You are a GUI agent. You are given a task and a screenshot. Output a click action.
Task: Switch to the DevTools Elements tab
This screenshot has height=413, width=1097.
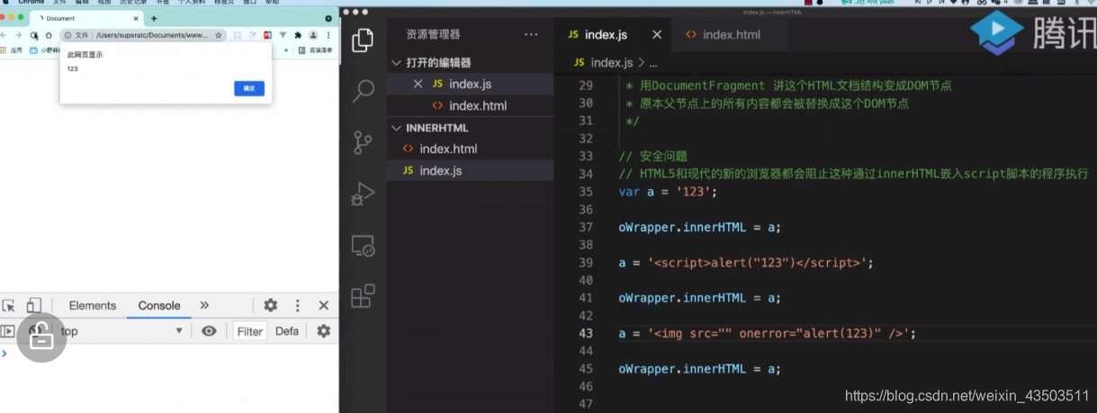(93, 306)
